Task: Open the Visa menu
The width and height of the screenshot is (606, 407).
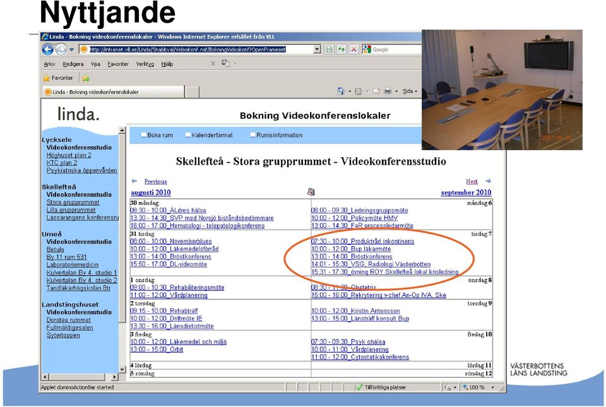Action: pos(95,64)
